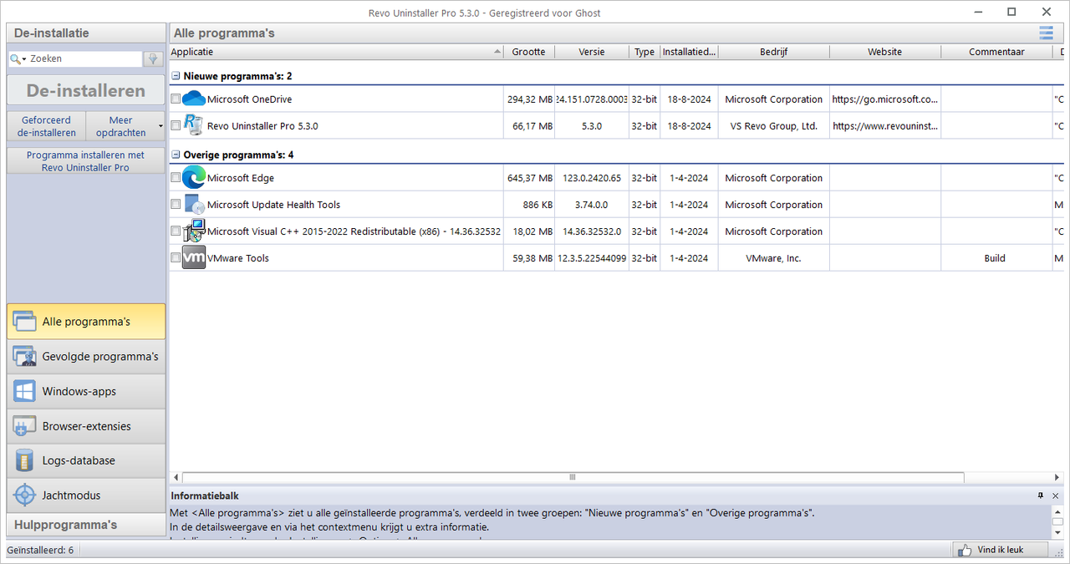Sort by the Installatiedatum column
Screen dimensions: 1070x564
tap(689, 52)
